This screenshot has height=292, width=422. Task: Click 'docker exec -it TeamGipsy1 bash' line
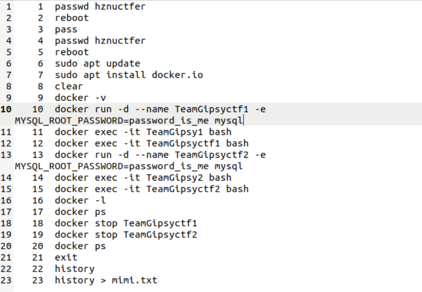click(143, 132)
